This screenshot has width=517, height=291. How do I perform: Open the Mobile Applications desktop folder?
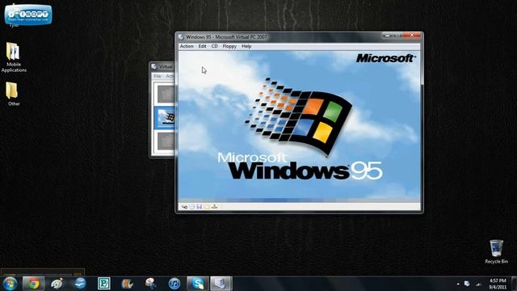pyautogui.click(x=14, y=57)
